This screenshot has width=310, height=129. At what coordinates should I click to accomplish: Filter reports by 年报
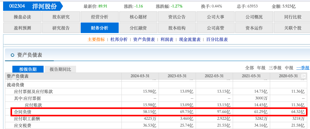pos(261,68)
